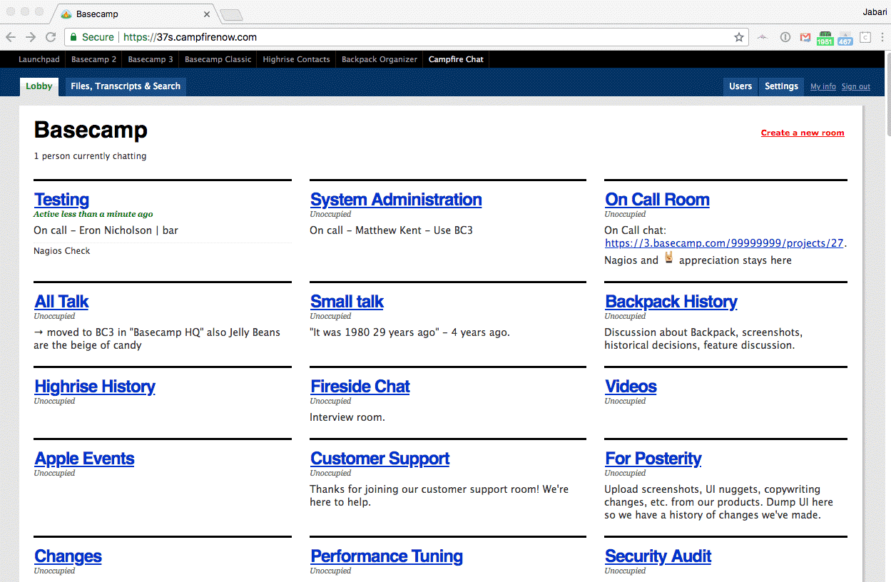Go to Basecamp Classic
The width and height of the screenshot is (891, 582).
point(218,59)
